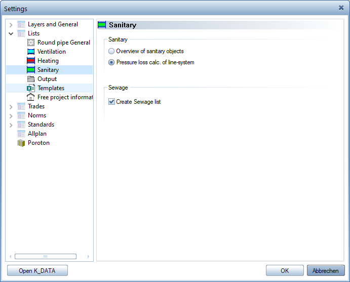The width and height of the screenshot is (350, 282).
Task: Click the red Heating icon
Action: pyautogui.click(x=31, y=61)
